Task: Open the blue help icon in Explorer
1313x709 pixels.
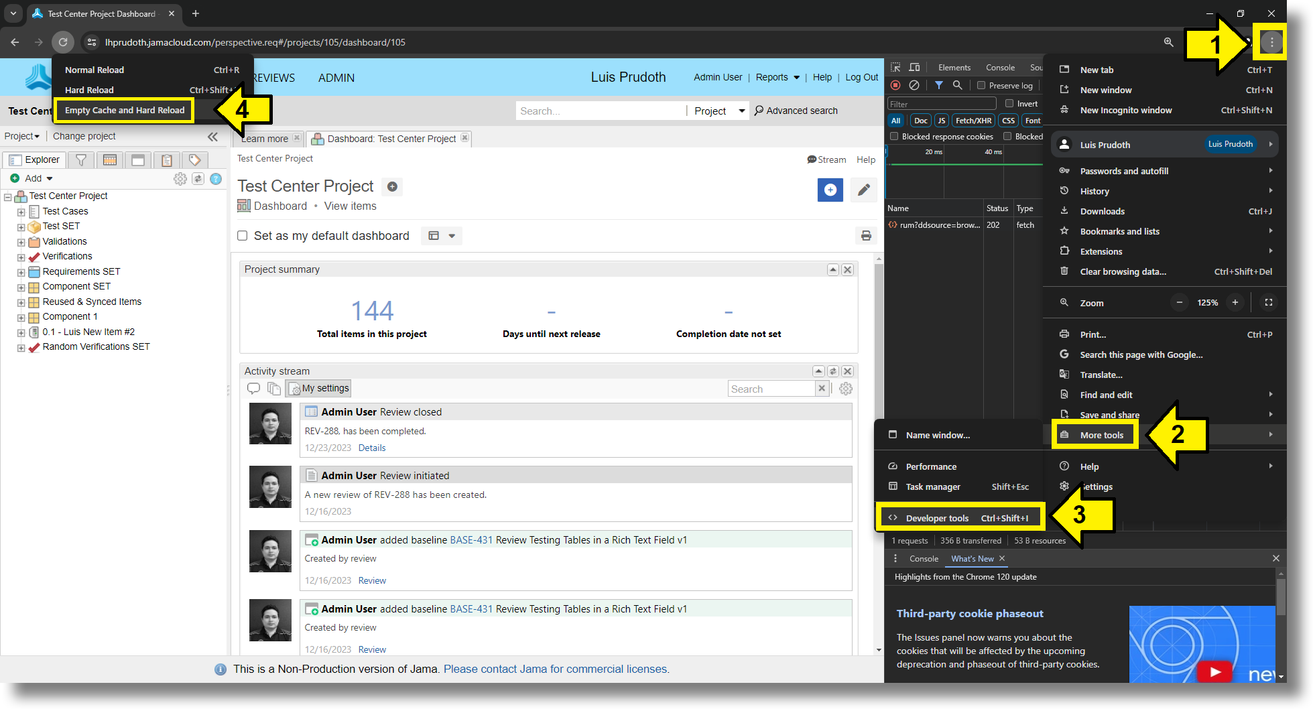Action: click(x=216, y=179)
